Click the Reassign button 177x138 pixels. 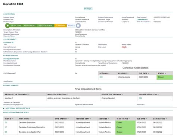tap(88, 9)
